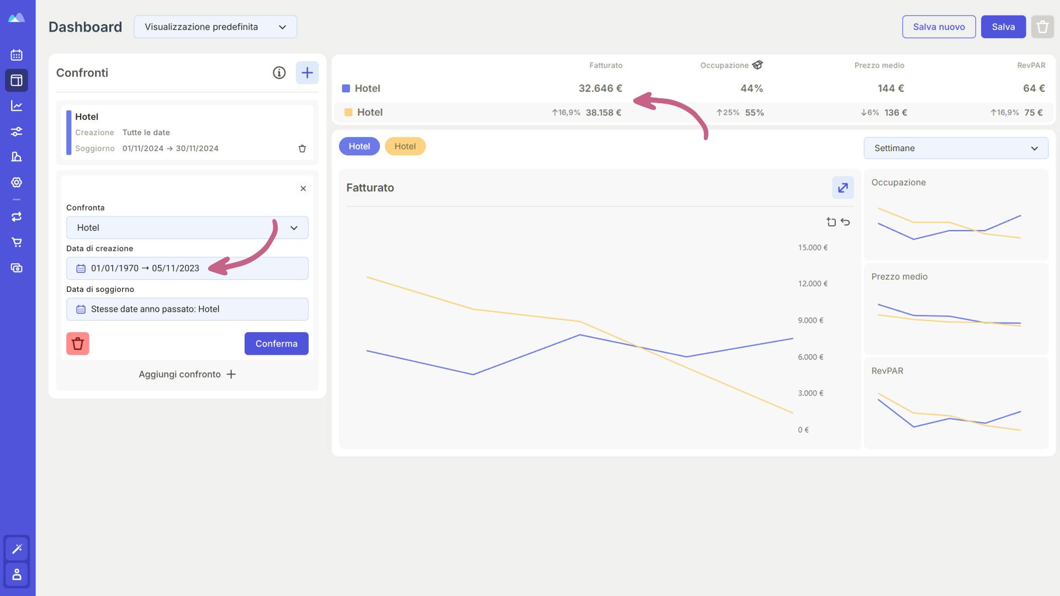
Task: Click the Fatturato column header
Action: coord(606,65)
